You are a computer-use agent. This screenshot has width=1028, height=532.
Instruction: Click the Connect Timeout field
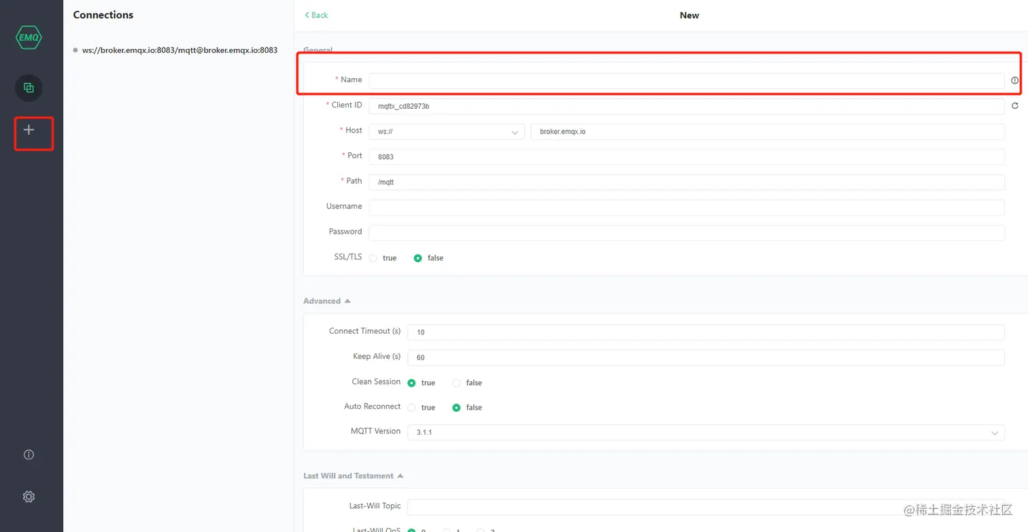706,332
